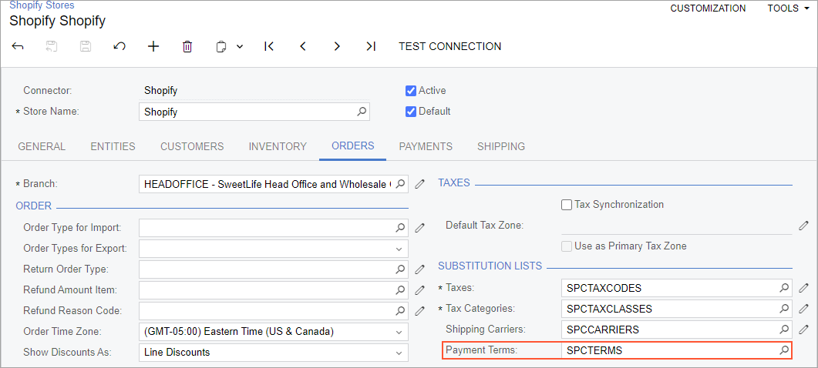Open the Shopify Stores breadcrumb link
Screen dimensions: 818x368
[42, 5]
